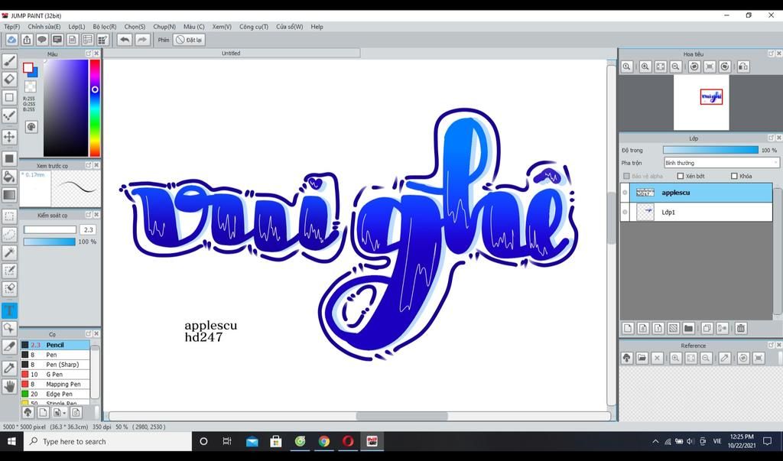Click the background blue color swatch

(34, 73)
